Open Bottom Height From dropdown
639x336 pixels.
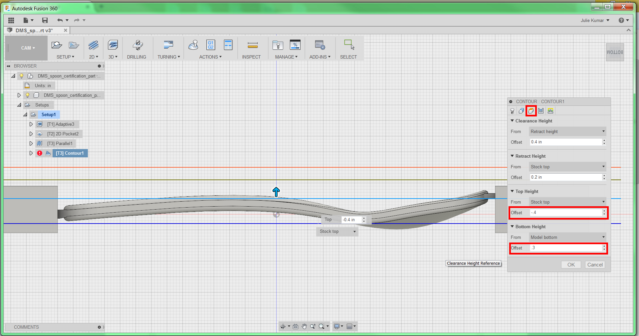(x=567, y=237)
